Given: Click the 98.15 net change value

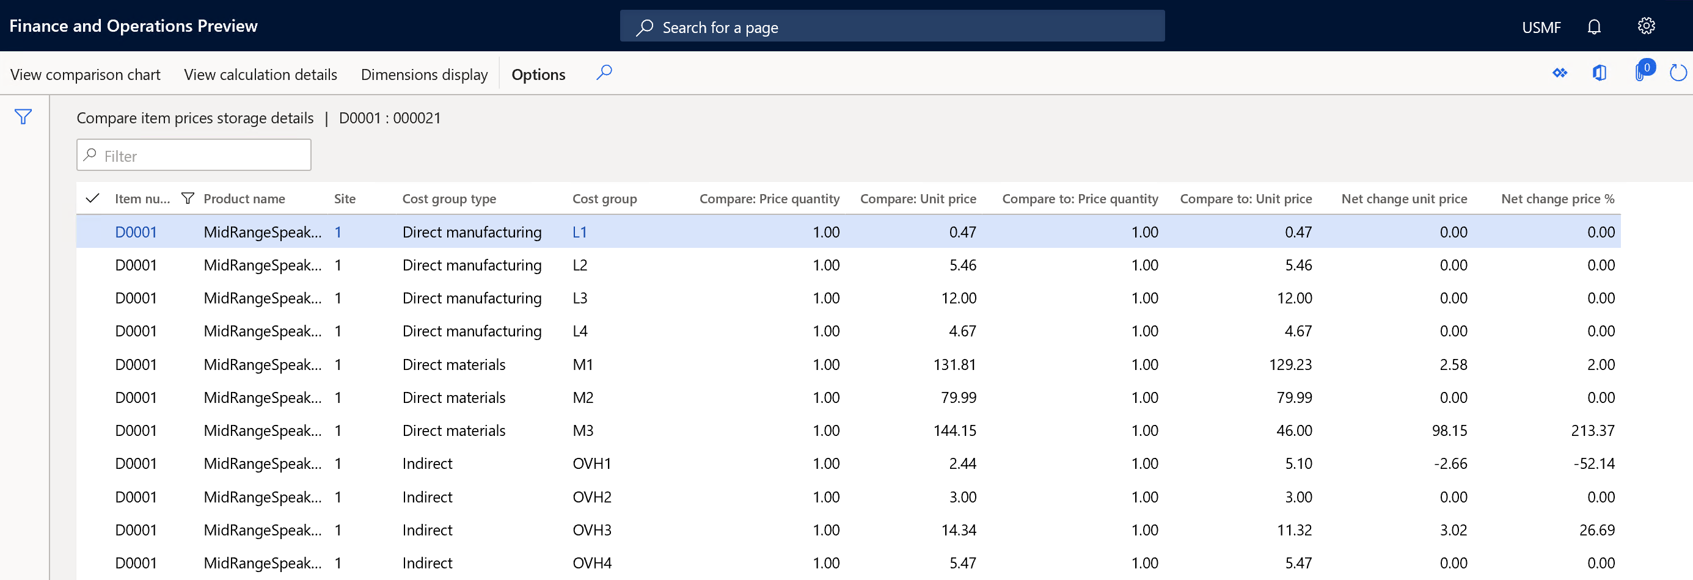Looking at the screenshot, I should coord(1449,430).
